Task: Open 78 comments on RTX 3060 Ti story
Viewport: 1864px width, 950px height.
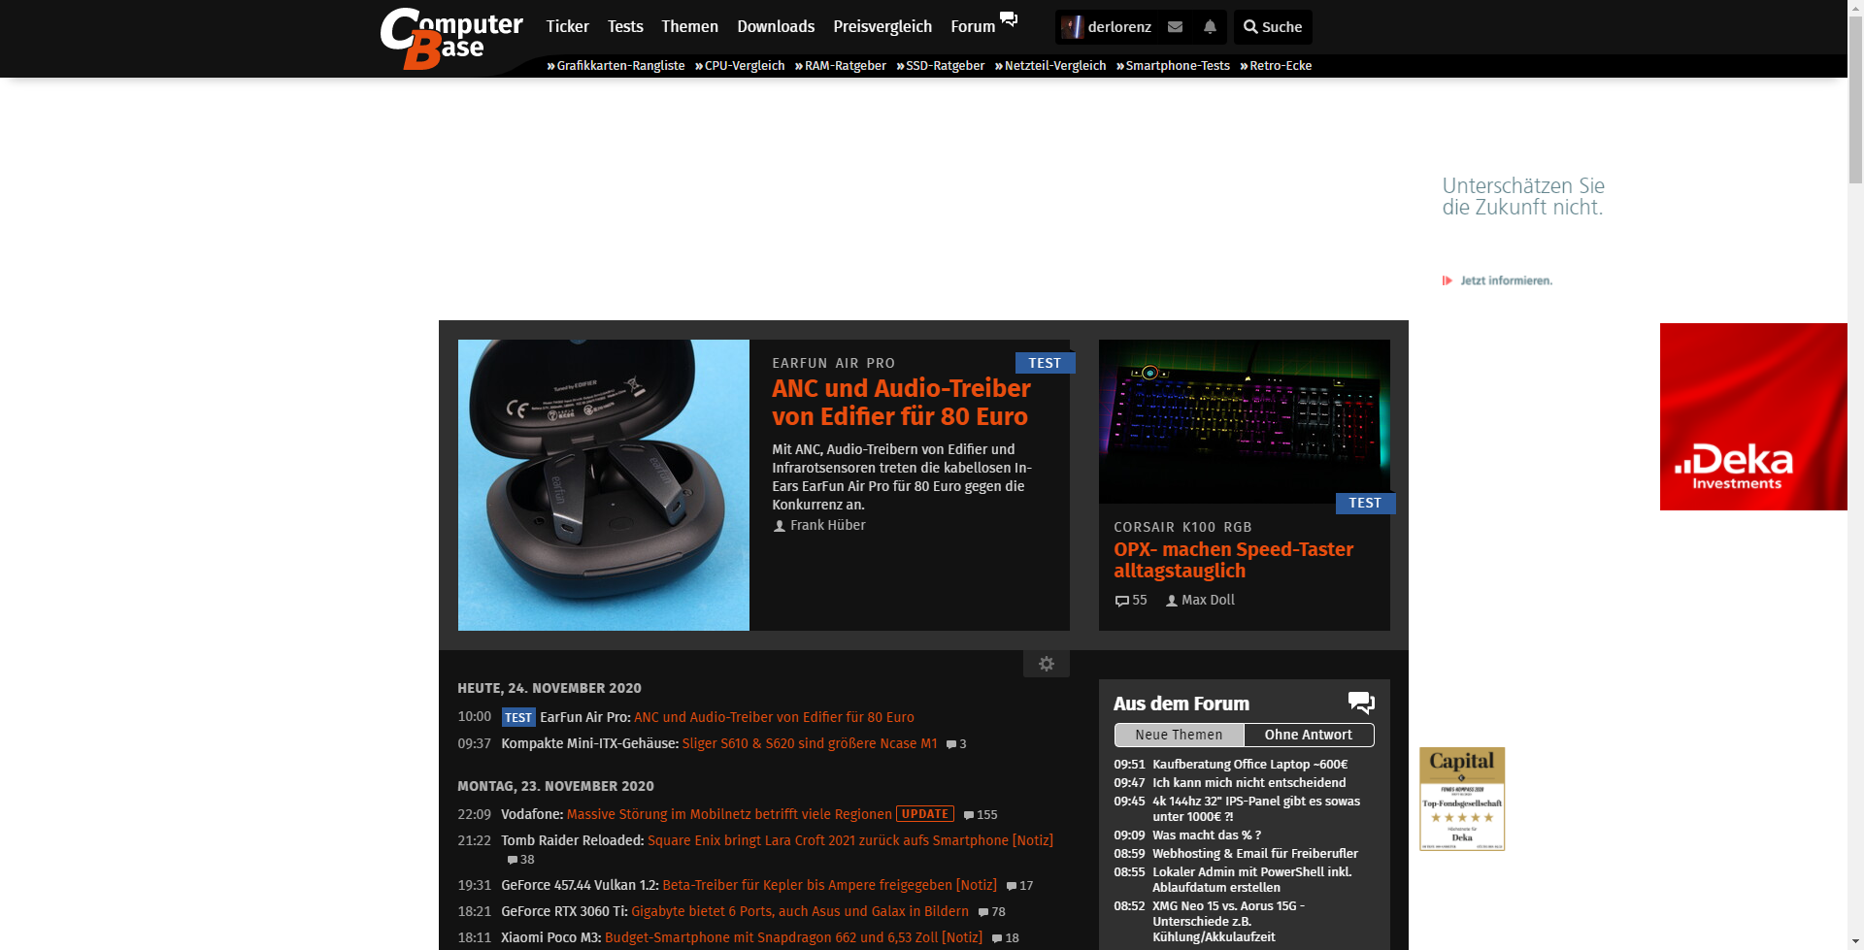Action: (x=991, y=912)
